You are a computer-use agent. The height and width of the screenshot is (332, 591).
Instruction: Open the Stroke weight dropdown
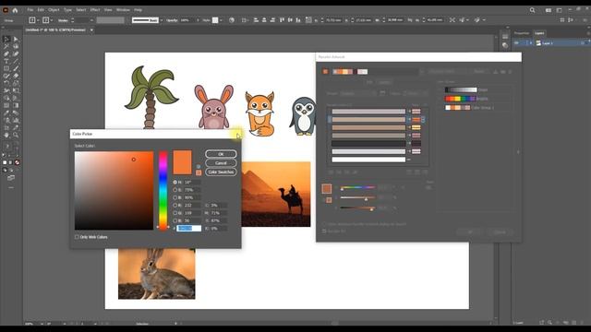click(91, 20)
